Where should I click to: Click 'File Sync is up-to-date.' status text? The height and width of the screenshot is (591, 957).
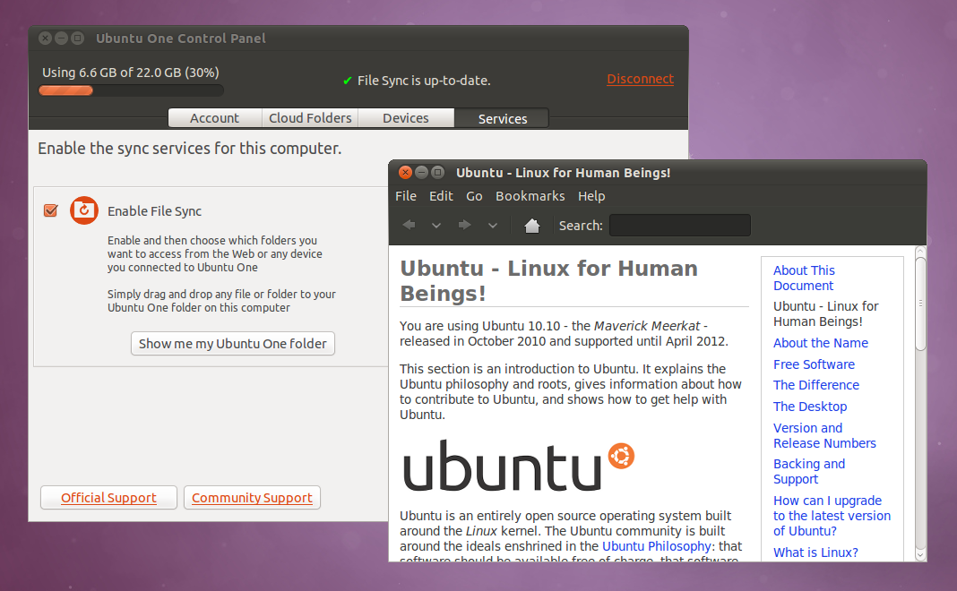[424, 81]
